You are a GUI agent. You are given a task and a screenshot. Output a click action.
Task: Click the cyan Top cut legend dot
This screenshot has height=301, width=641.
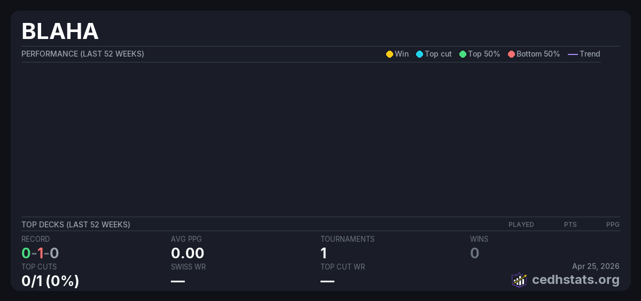tap(419, 54)
